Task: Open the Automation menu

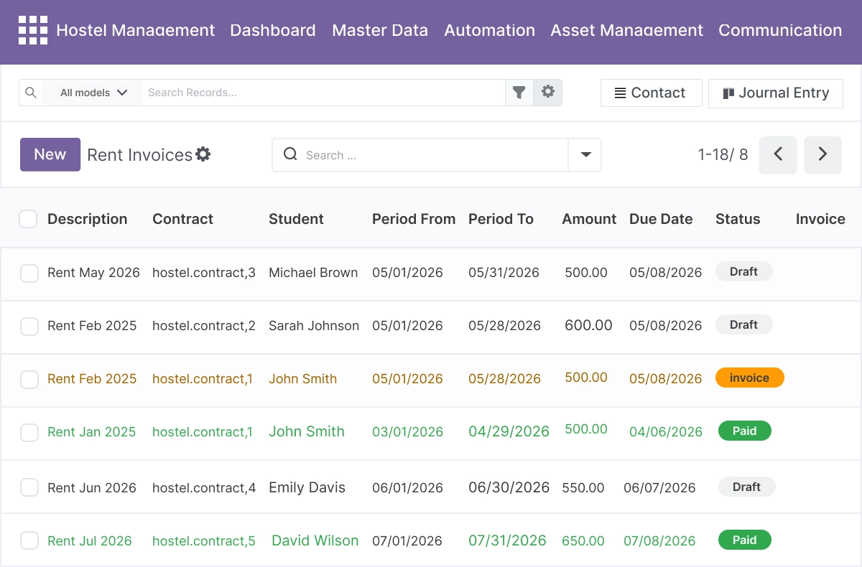Action: (x=489, y=30)
